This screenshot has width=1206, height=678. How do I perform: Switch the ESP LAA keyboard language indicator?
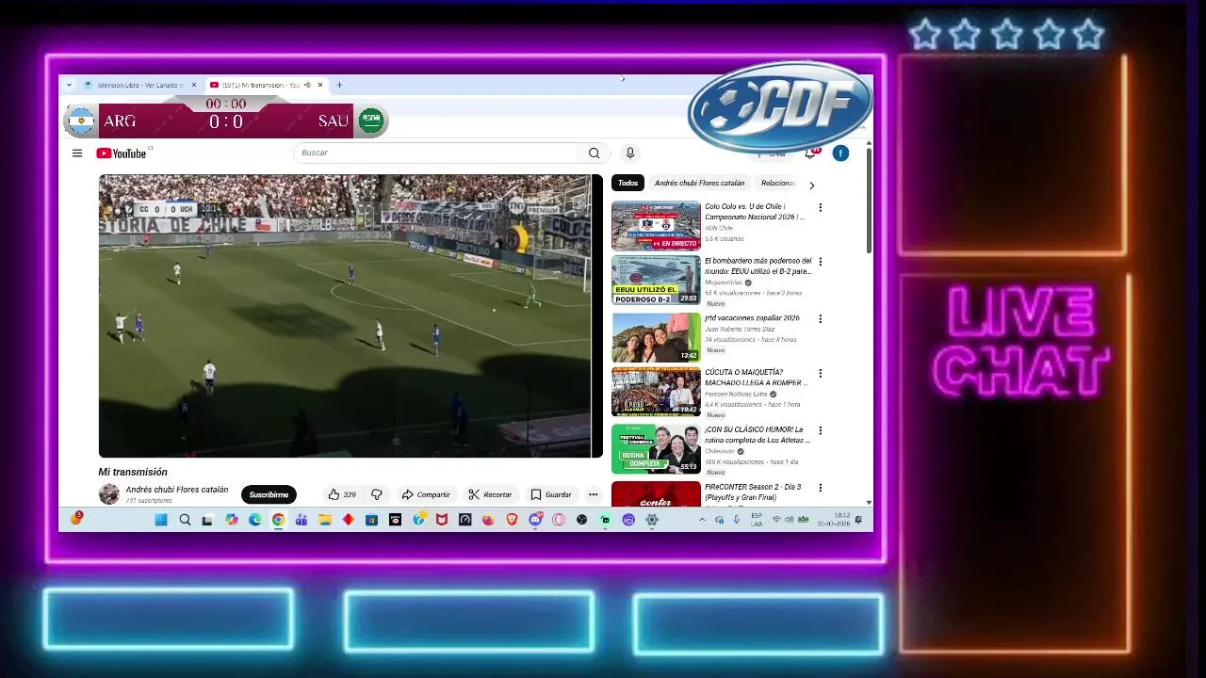757,520
